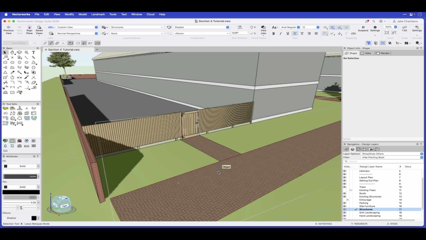Select the Hard Landscaping layer row

(x=369, y=216)
